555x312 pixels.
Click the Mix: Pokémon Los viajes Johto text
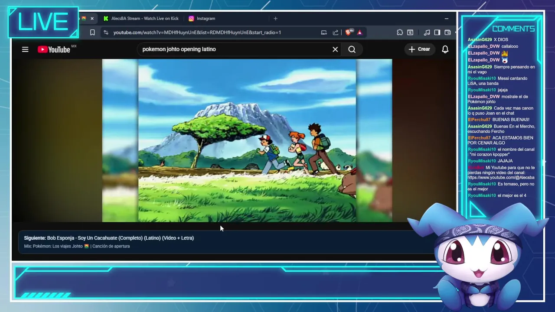[x=77, y=246]
